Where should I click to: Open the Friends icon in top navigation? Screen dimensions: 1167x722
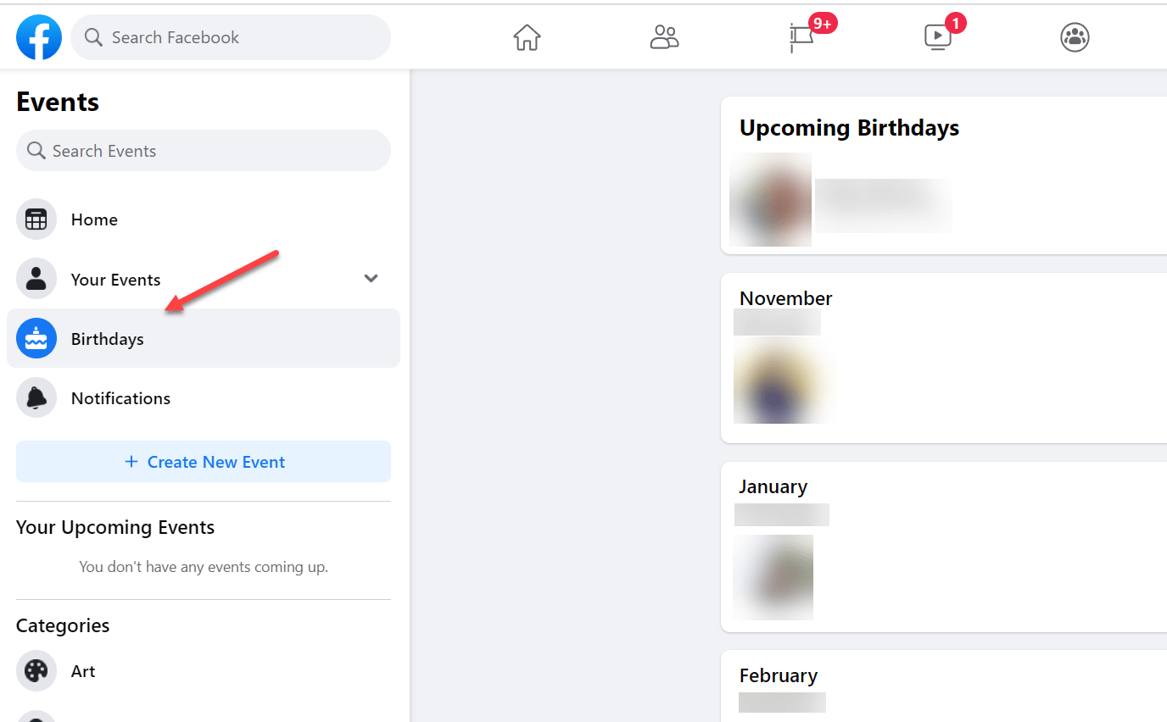[x=664, y=37]
